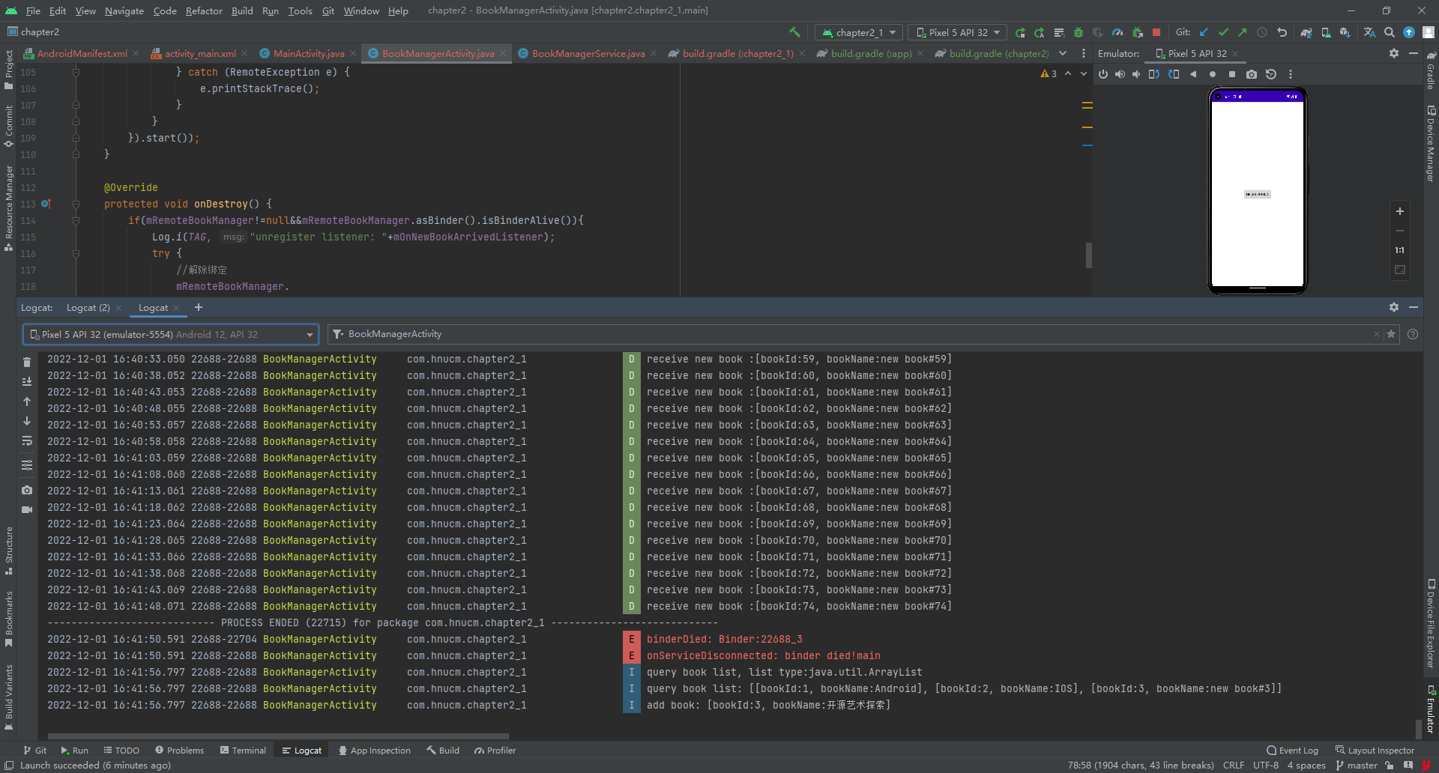This screenshot has height=773, width=1439.
Task: Toggle Soft-Wrap in Logcat sidebar
Action: pos(27,440)
